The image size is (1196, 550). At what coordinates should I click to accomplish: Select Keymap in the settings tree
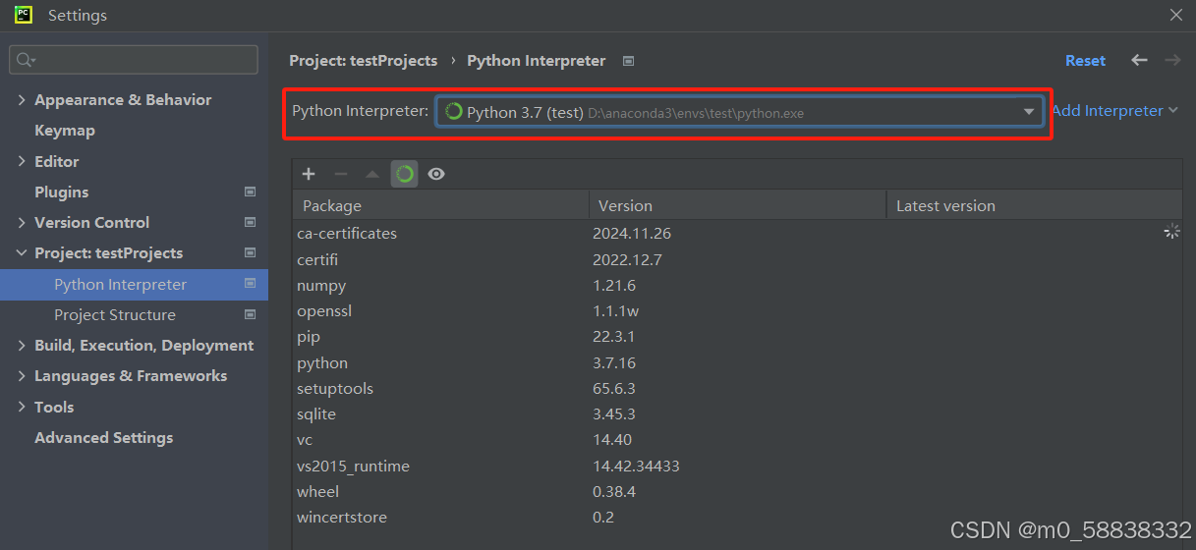(x=65, y=130)
